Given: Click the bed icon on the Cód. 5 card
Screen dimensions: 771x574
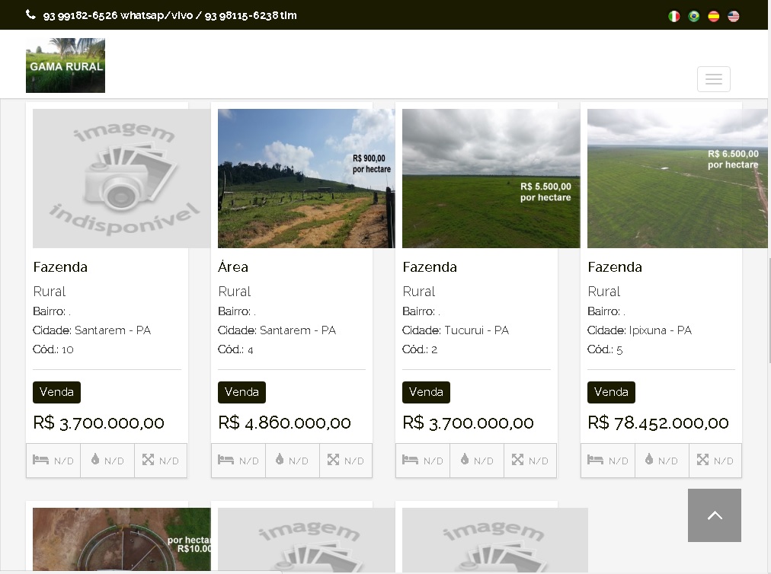Looking at the screenshot, I should pos(595,460).
